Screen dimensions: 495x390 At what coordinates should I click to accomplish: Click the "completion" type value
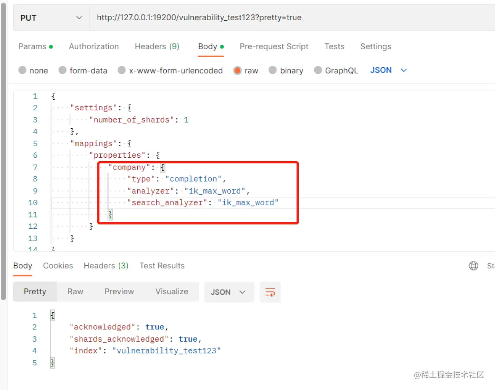coord(194,179)
